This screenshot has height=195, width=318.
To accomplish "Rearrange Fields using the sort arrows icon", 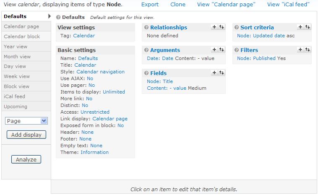I will [222, 73].
